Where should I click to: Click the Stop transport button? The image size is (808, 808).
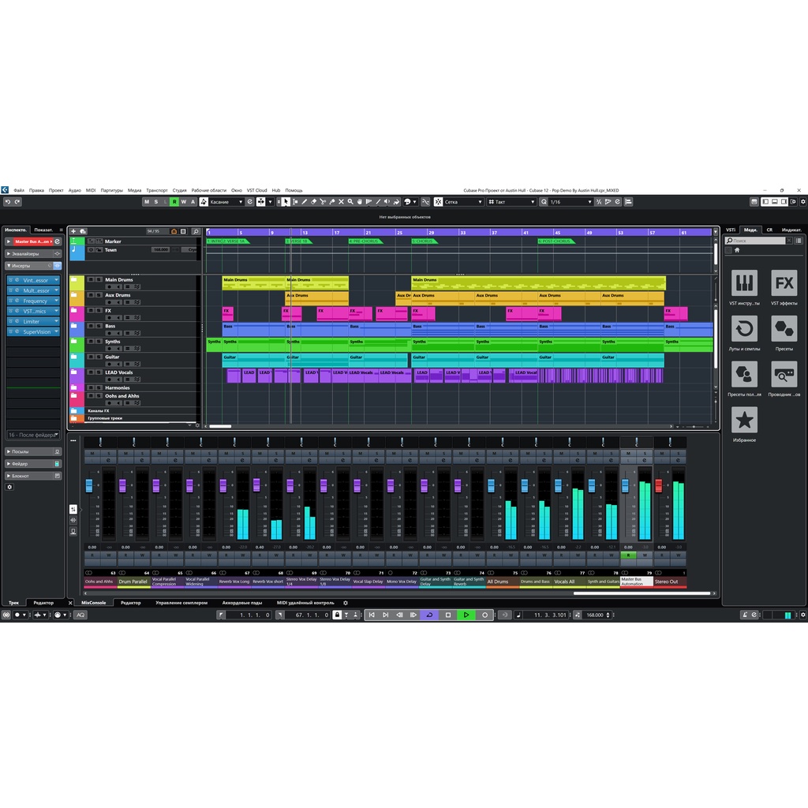click(447, 615)
